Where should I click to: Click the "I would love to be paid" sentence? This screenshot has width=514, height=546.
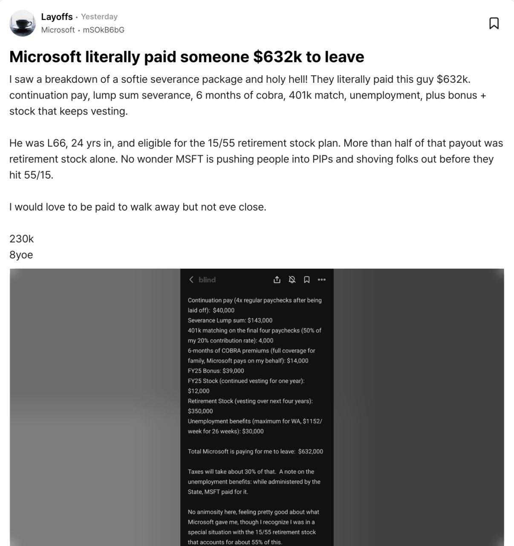138,207
